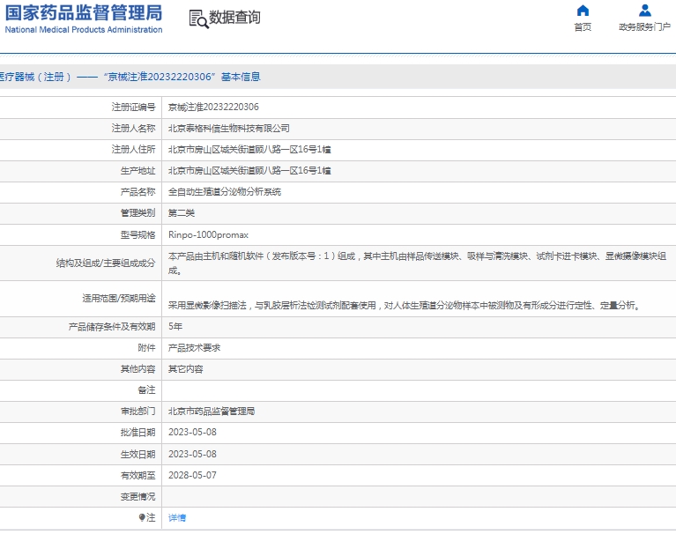
Task: Click the 政务服务门户 text label
Action: click(x=644, y=26)
